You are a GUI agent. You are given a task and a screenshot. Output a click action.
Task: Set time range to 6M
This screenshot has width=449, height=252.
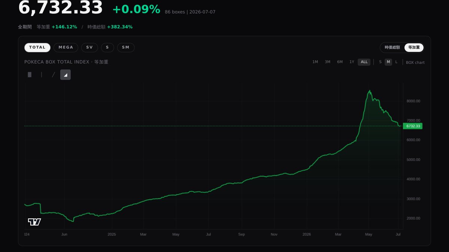pos(340,62)
